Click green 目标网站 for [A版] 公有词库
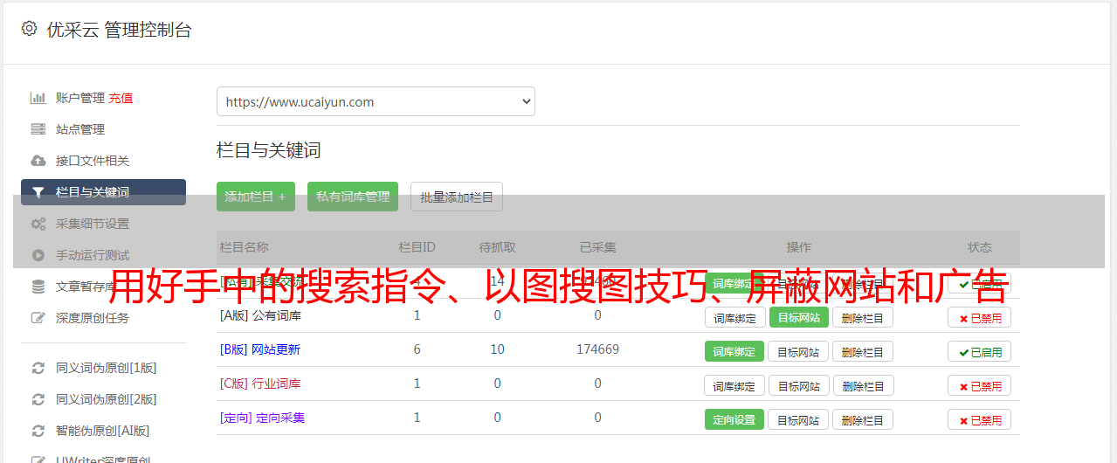Image resolution: width=1117 pixels, height=463 pixels. (799, 318)
